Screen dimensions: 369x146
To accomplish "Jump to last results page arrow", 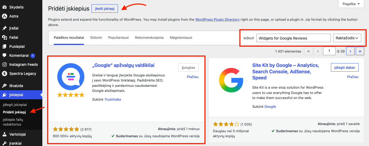I will pos(360,51).
